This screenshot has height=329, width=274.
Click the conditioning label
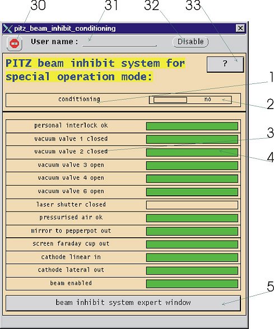79,99
